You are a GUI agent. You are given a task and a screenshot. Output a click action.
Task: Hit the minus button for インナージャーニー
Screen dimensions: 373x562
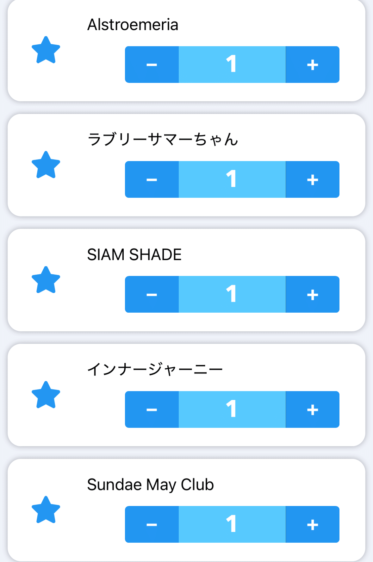(x=152, y=409)
